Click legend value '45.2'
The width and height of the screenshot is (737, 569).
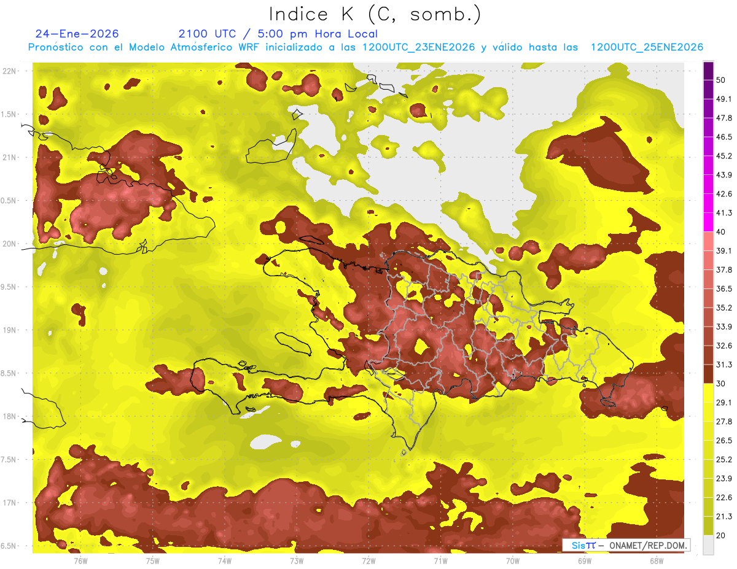(724, 156)
